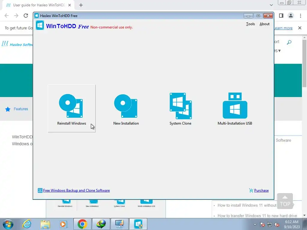
Task: Launch Internet Explorer from taskbar
Action: coord(27,224)
